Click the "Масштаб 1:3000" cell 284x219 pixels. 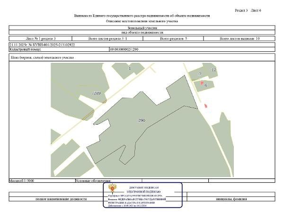click(42, 181)
